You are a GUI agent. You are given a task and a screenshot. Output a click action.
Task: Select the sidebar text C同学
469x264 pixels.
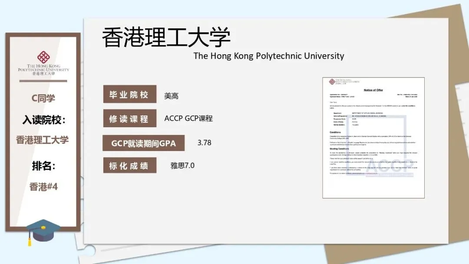(x=43, y=98)
